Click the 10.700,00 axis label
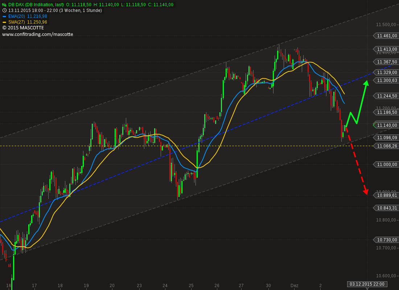The image size is (399, 290). 386,248
